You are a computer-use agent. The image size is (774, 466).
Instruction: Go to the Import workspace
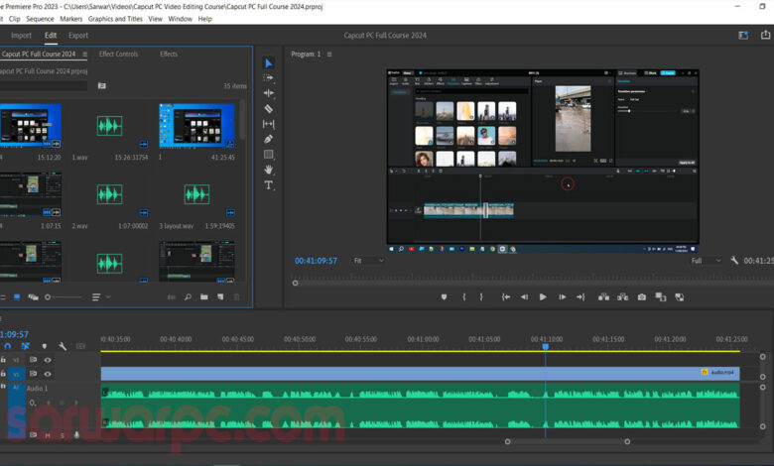(x=21, y=36)
